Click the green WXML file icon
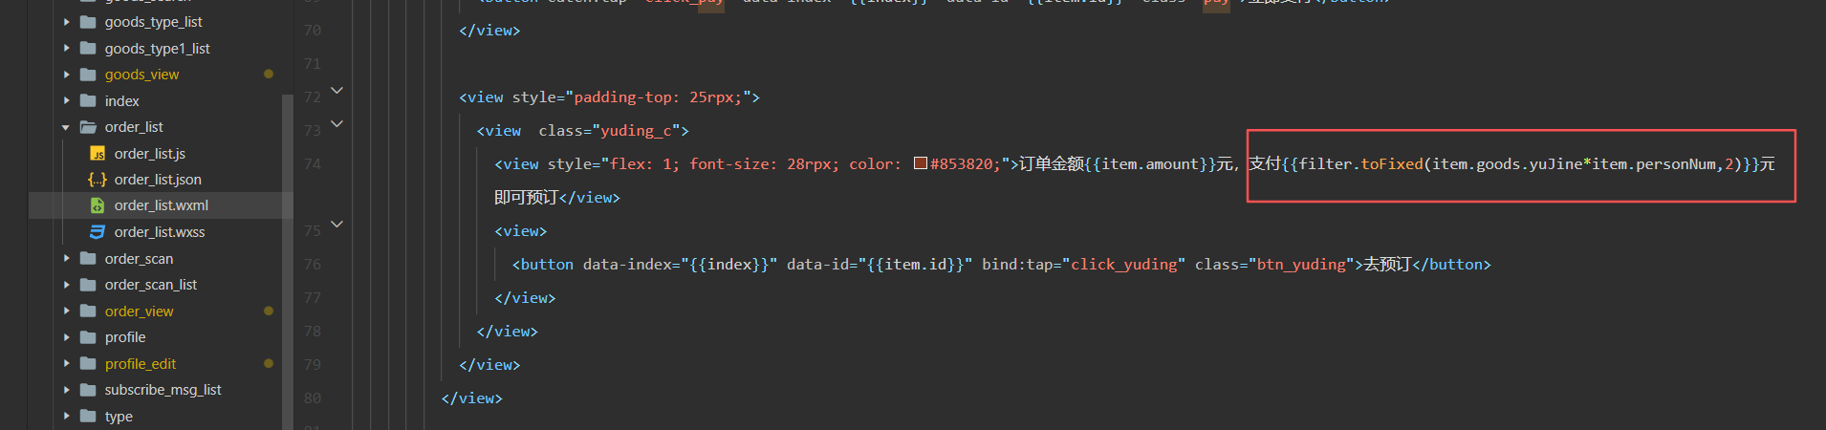Image resolution: width=1826 pixels, height=430 pixels. tap(98, 205)
